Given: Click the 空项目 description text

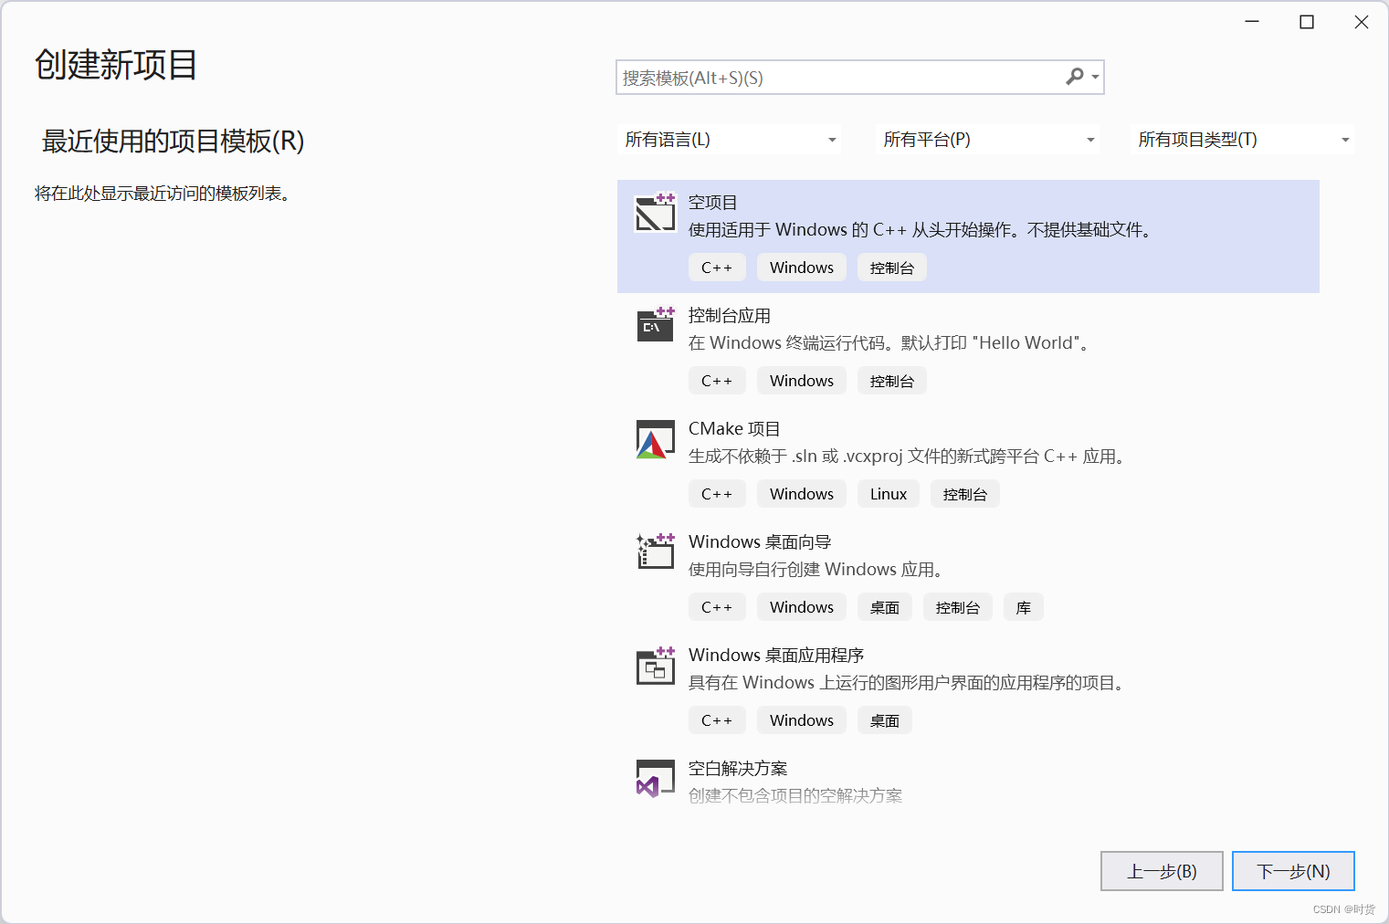Looking at the screenshot, I should (x=922, y=230).
